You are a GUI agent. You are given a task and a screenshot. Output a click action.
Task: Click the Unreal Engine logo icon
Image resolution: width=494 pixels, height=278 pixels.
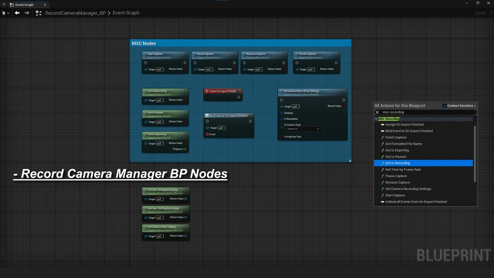point(3,5)
